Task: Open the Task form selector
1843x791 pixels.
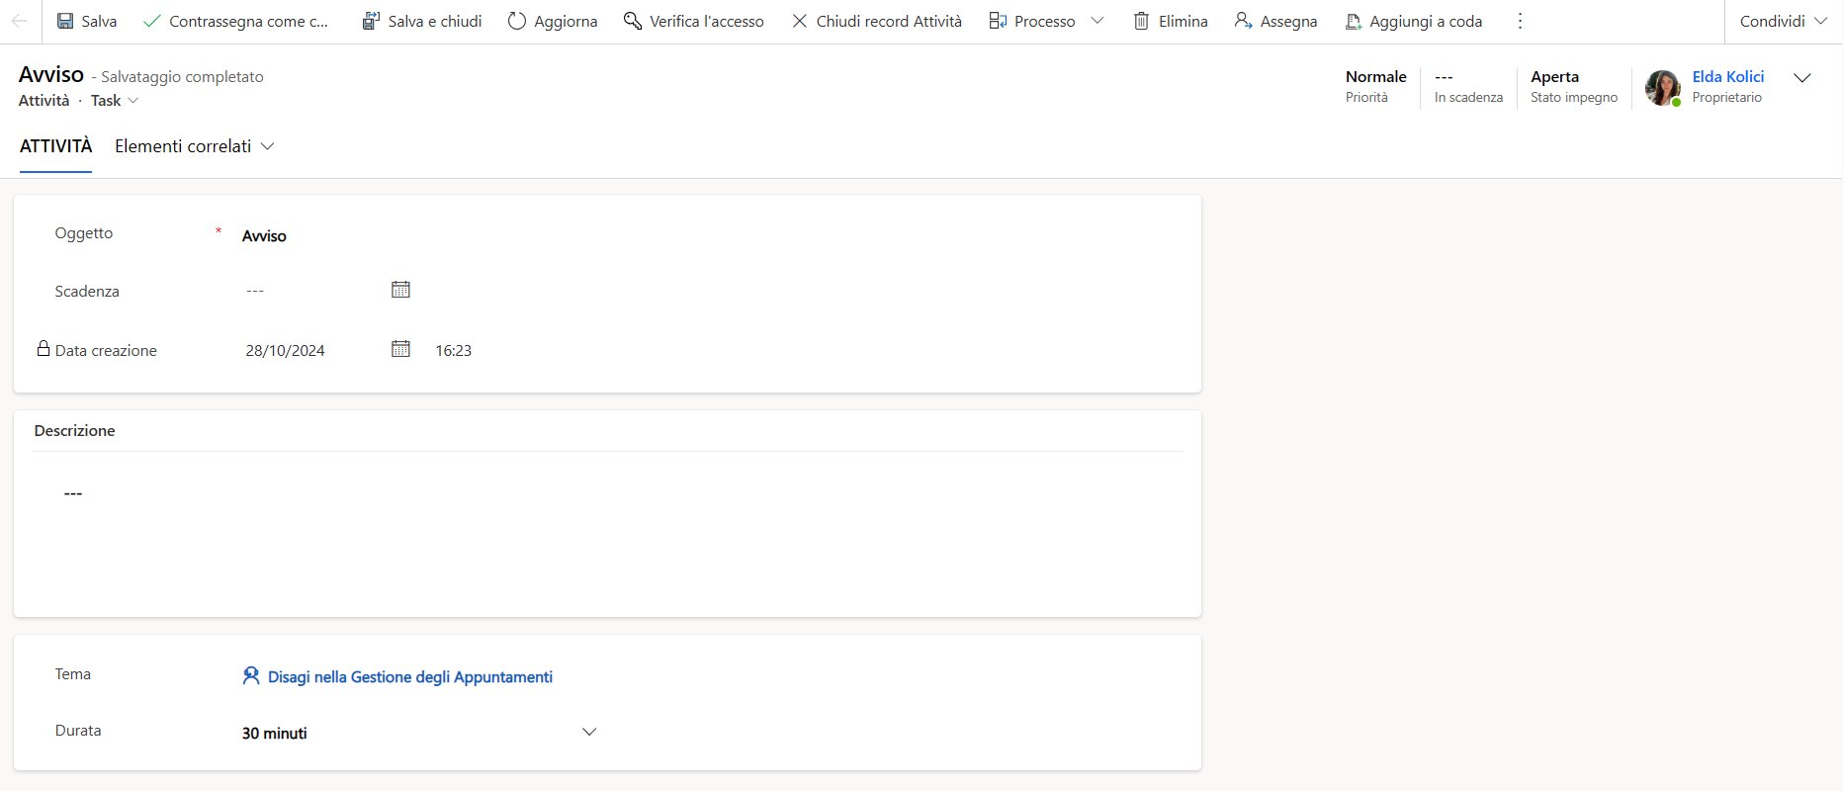Action: (x=115, y=101)
